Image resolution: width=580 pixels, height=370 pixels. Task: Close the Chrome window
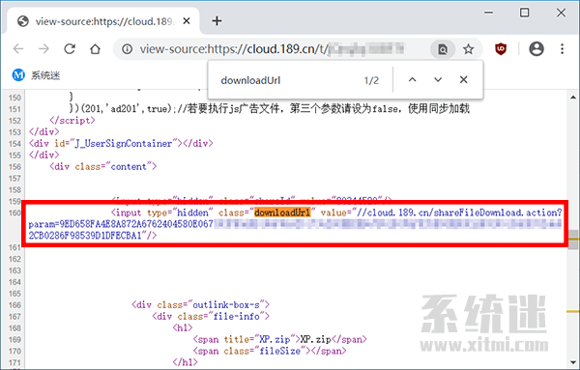tap(561, 13)
